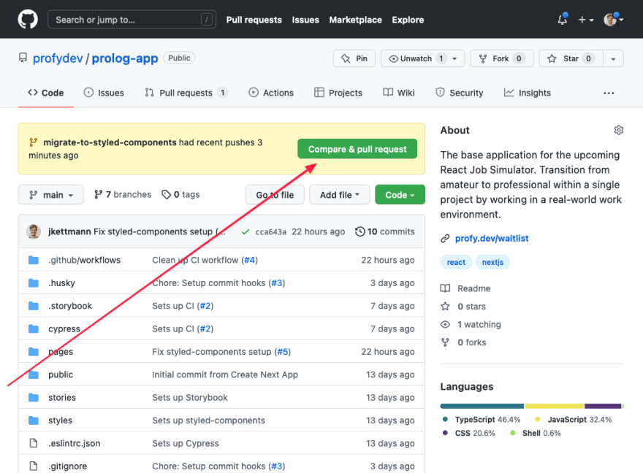
Task: Expand the Add file dropdown
Action: 340,194
